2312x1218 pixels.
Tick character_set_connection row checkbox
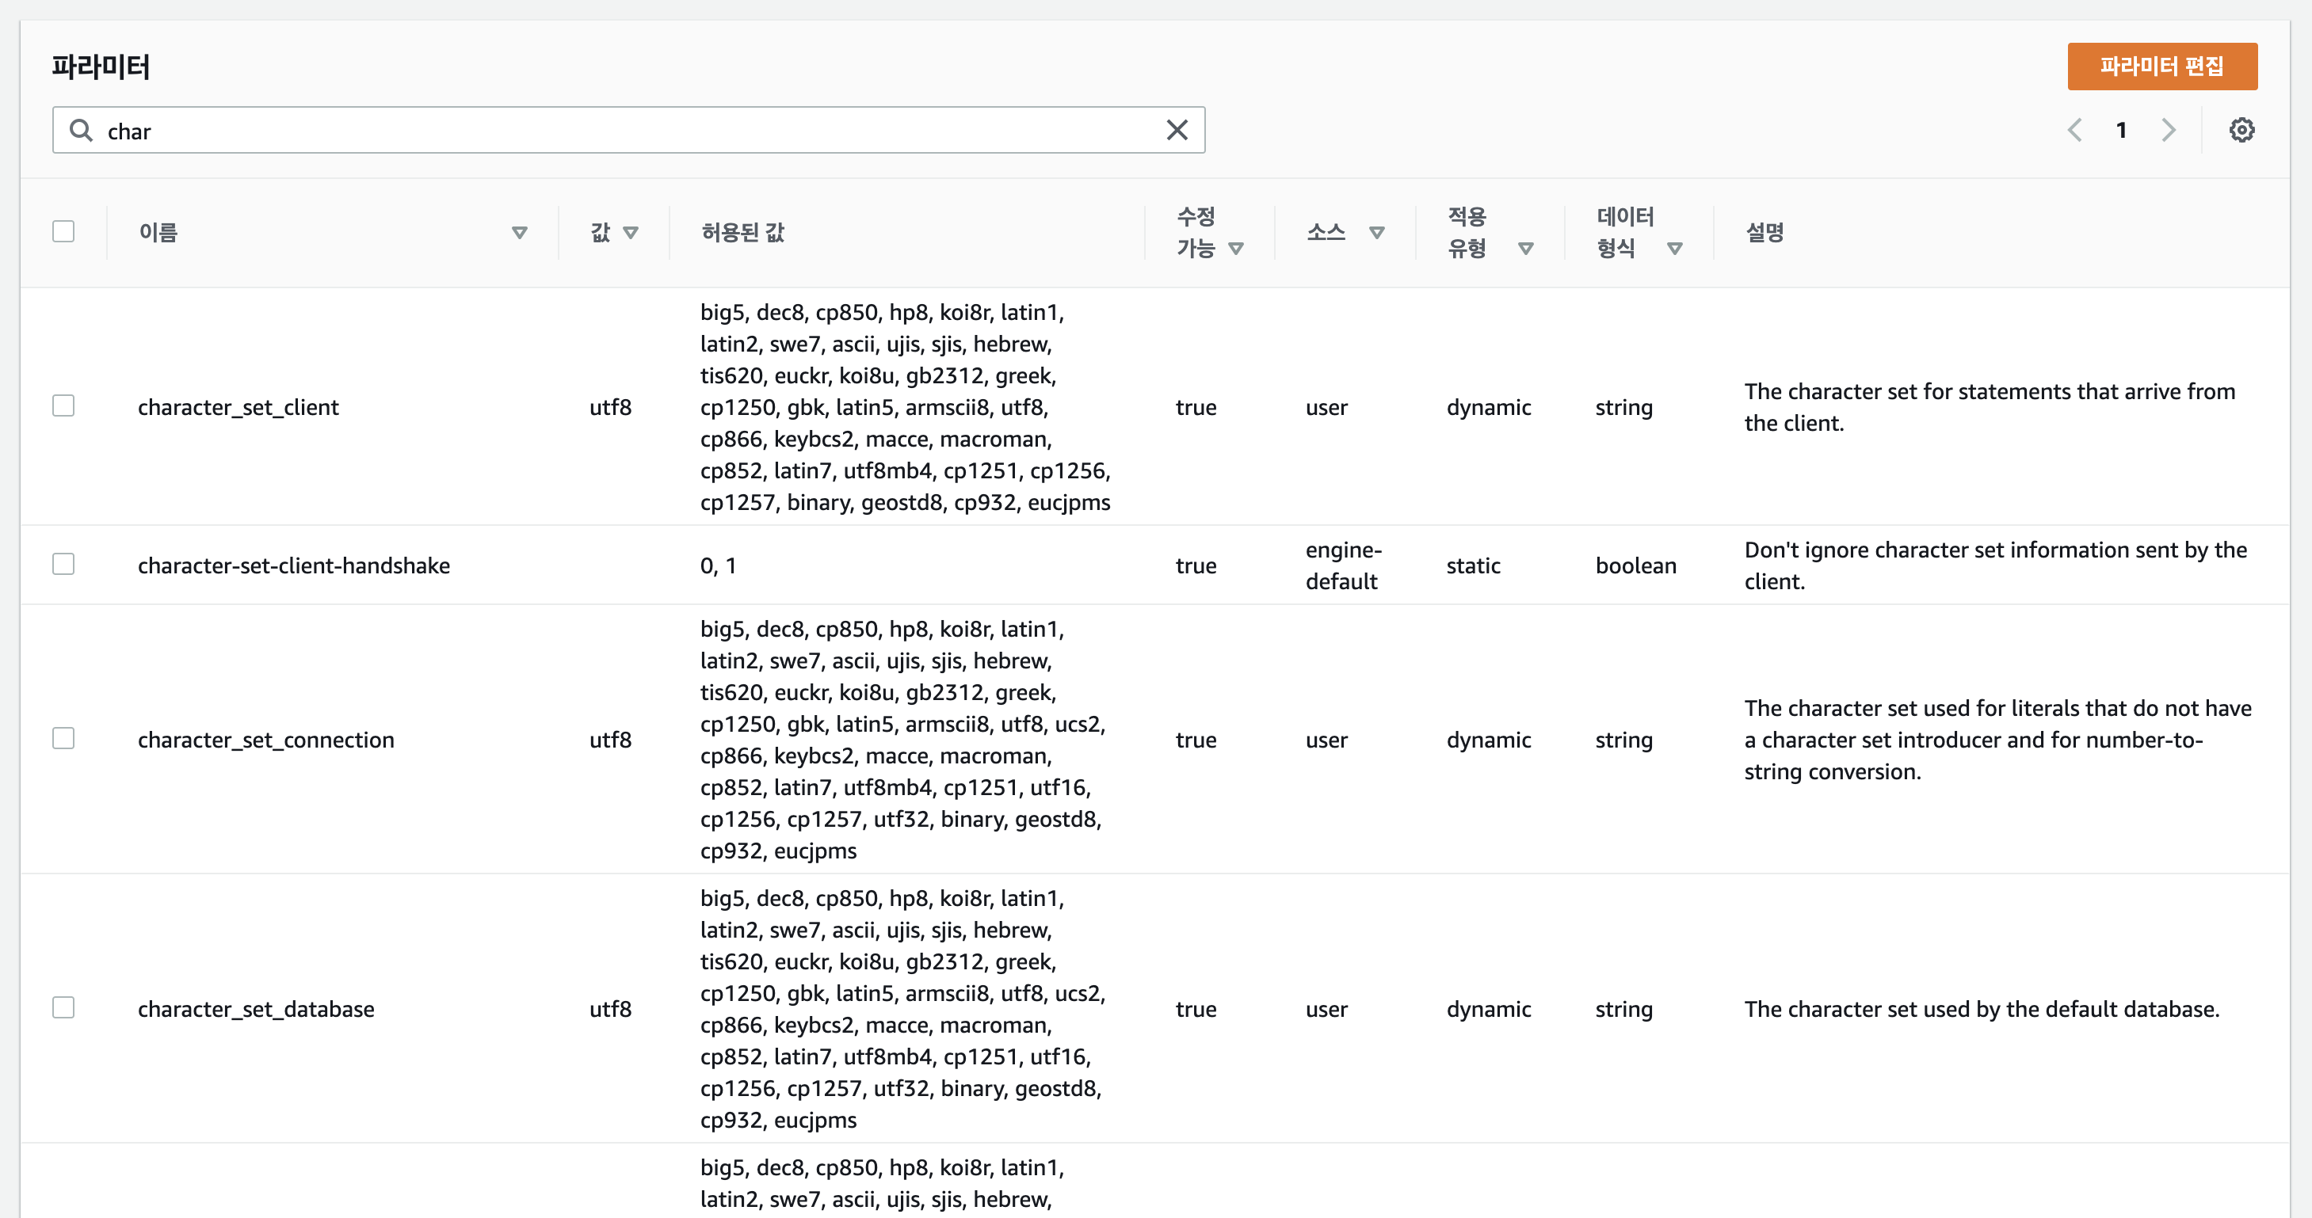[63, 738]
